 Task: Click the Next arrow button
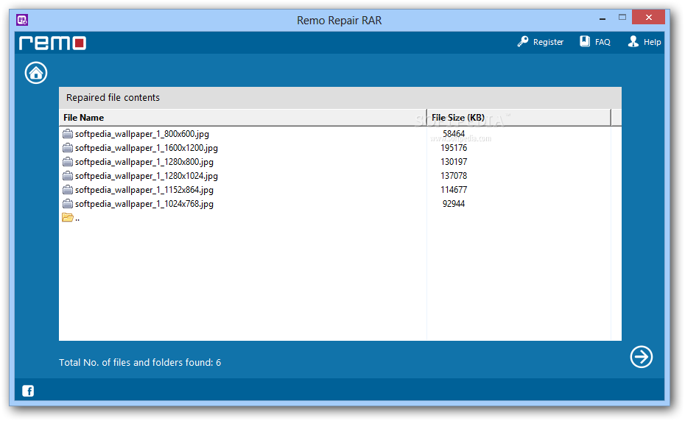tap(642, 357)
